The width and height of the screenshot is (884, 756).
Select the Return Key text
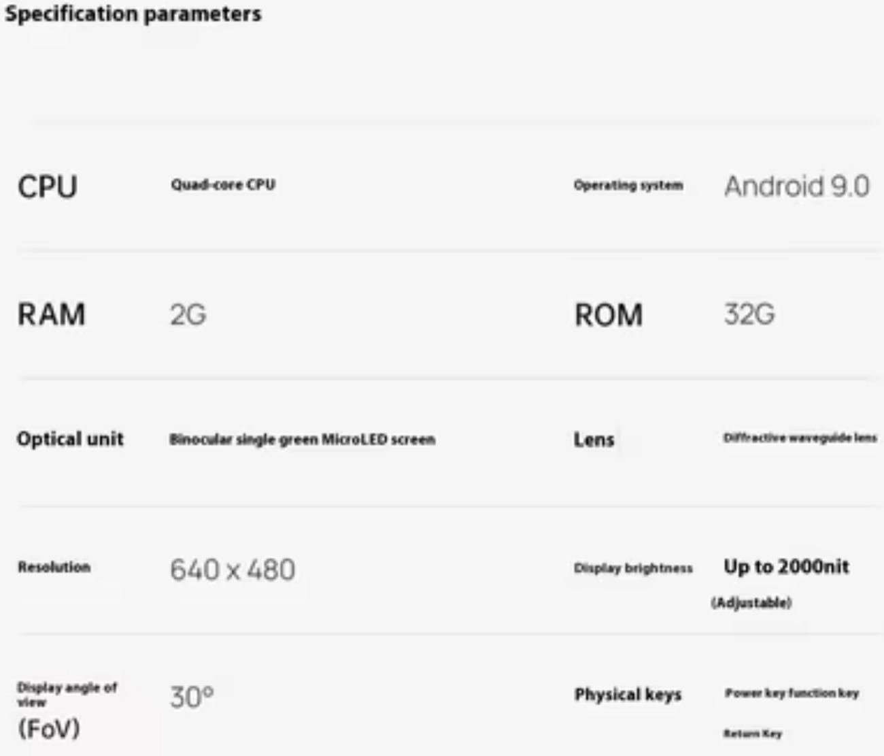coord(753,734)
